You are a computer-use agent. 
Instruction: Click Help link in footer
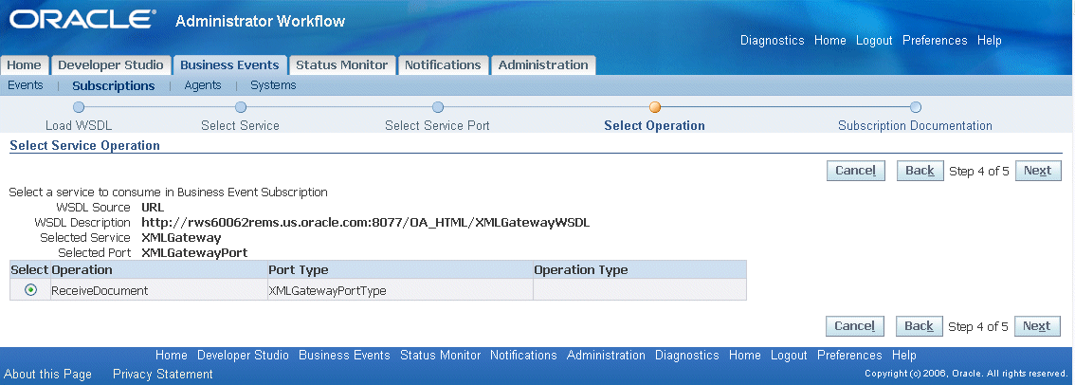(903, 356)
